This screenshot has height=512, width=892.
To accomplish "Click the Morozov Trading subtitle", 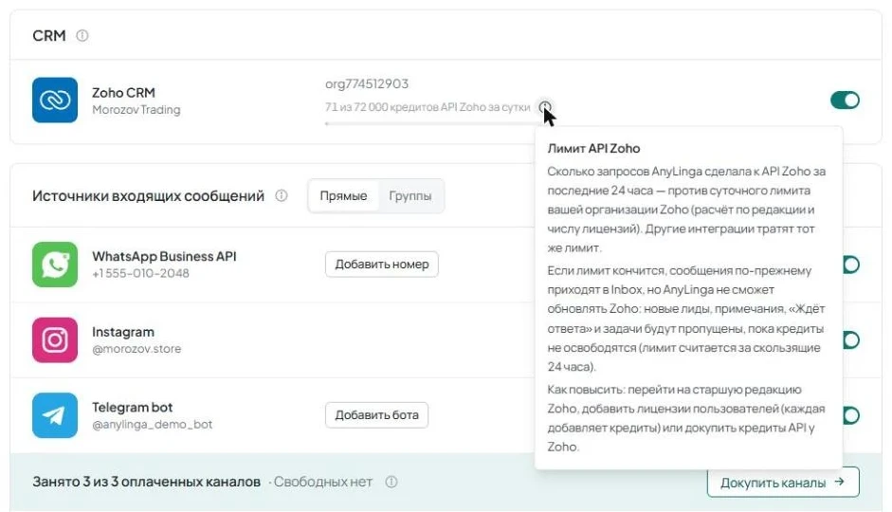I will 136,110.
